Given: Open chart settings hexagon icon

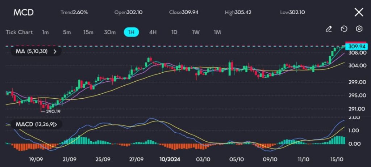Looking at the screenshot, I should pos(359,29).
